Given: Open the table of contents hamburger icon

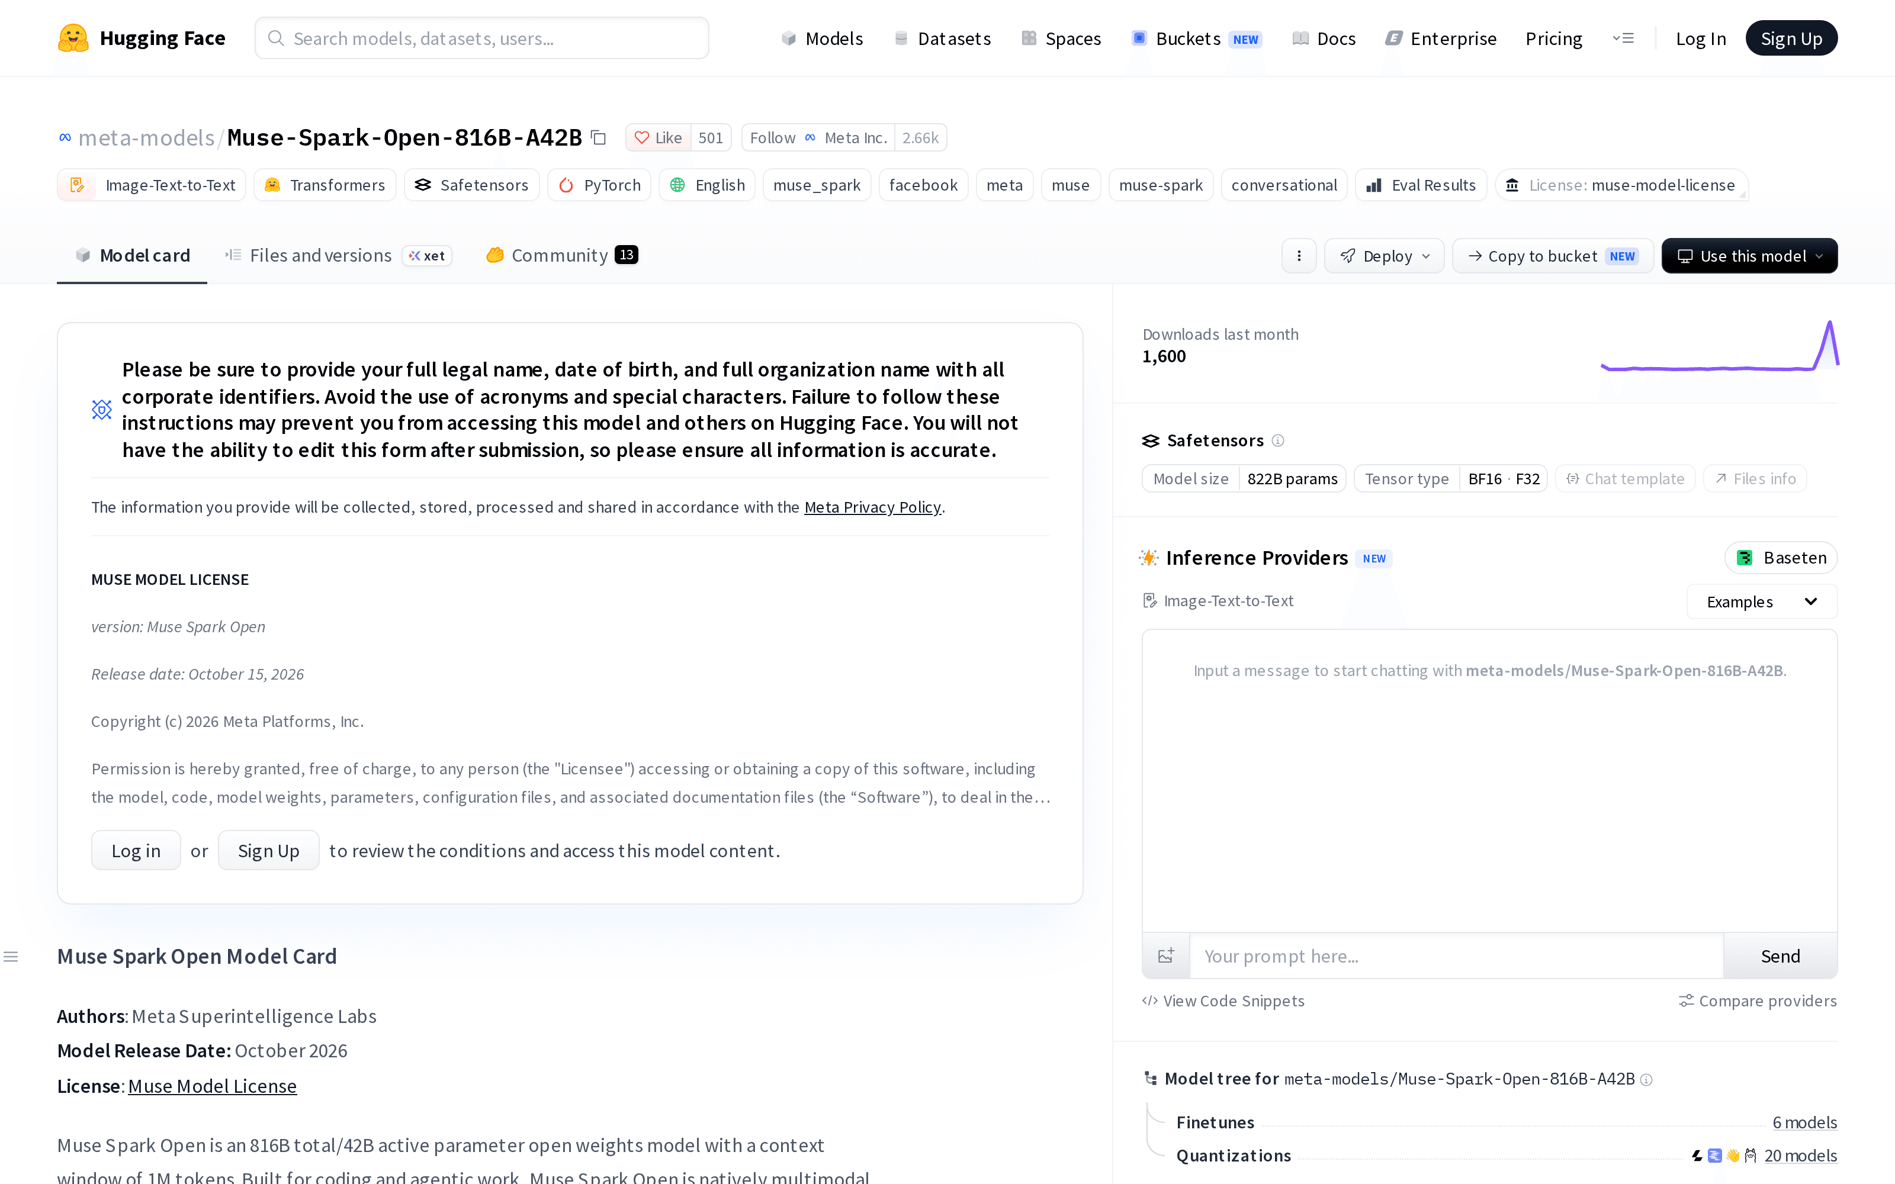Looking at the screenshot, I should click(11, 957).
